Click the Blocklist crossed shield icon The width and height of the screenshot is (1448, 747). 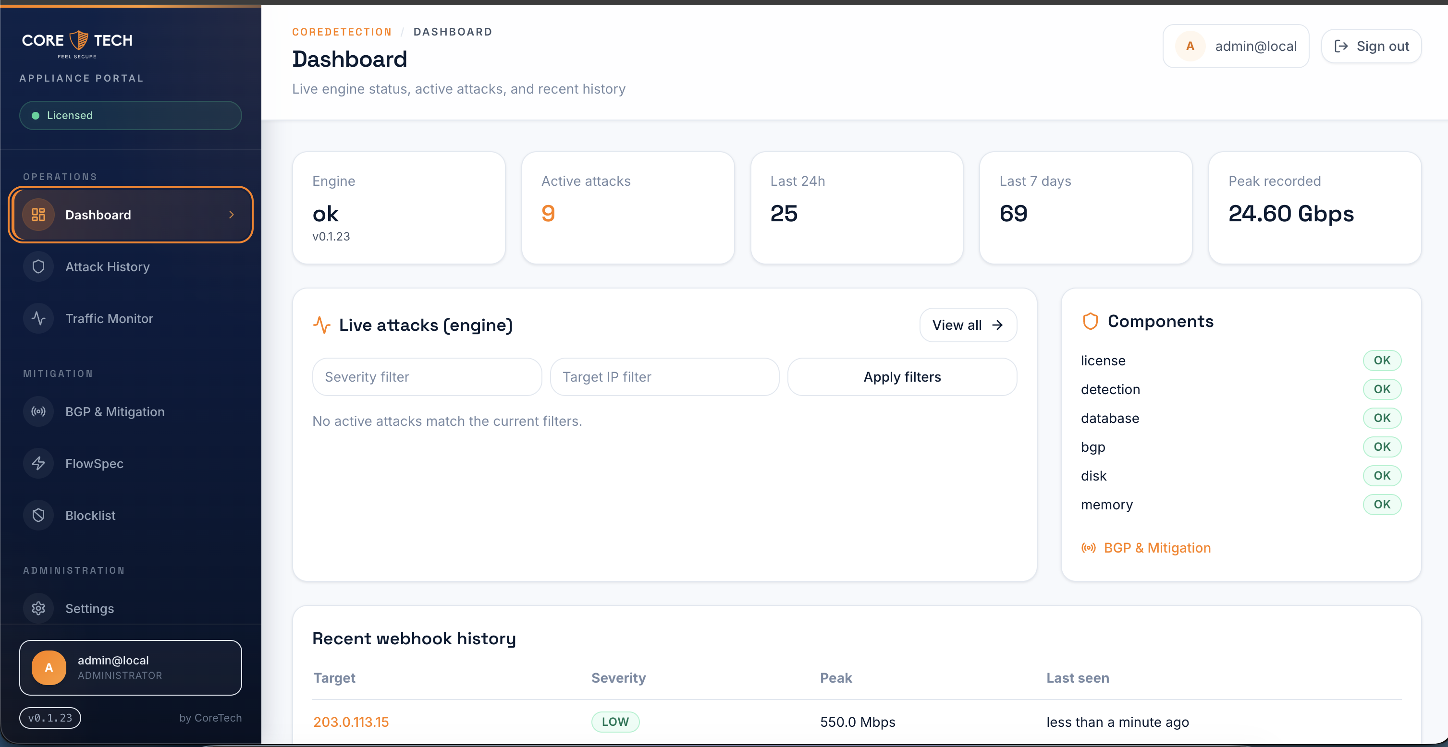[x=38, y=515]
